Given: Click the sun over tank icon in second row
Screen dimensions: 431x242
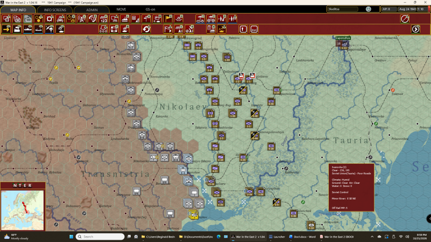Looking at the screenshot, I should [221, 29].
